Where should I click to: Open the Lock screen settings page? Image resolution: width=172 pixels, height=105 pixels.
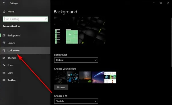pyautogui.click(x=25, y=50)
